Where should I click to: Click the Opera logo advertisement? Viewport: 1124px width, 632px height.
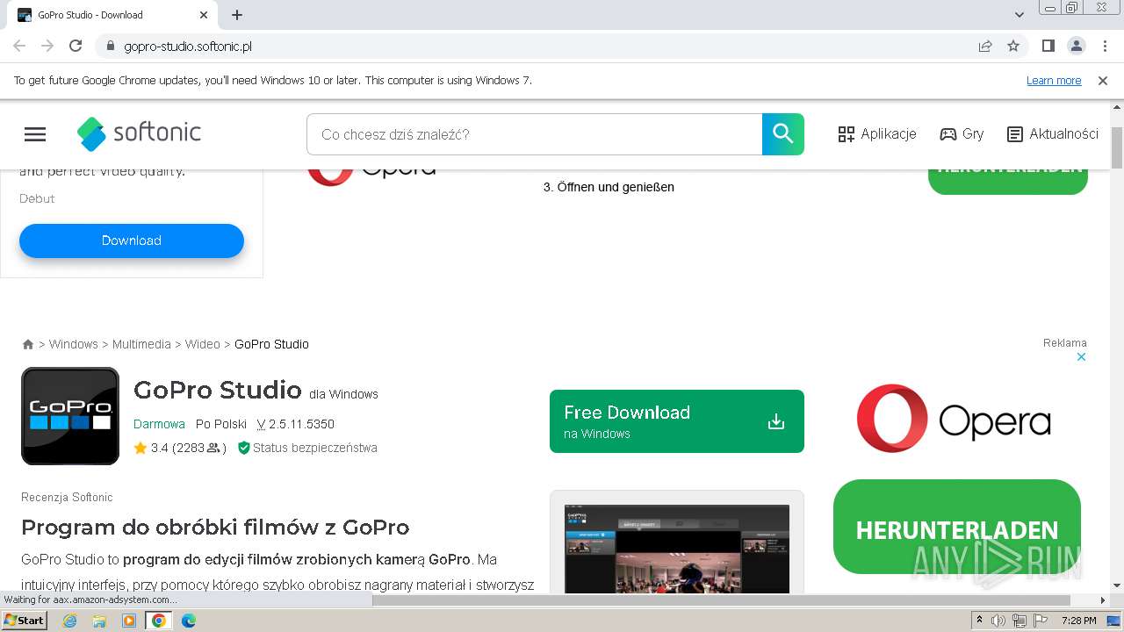[954, 419]
